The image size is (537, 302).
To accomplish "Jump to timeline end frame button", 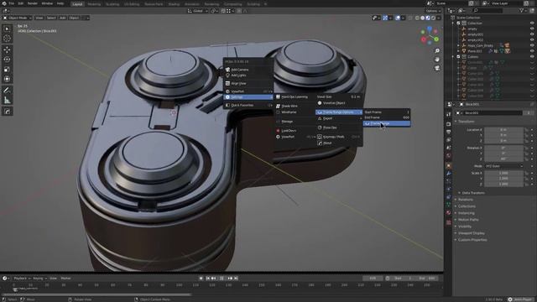I will click(236, 279).
